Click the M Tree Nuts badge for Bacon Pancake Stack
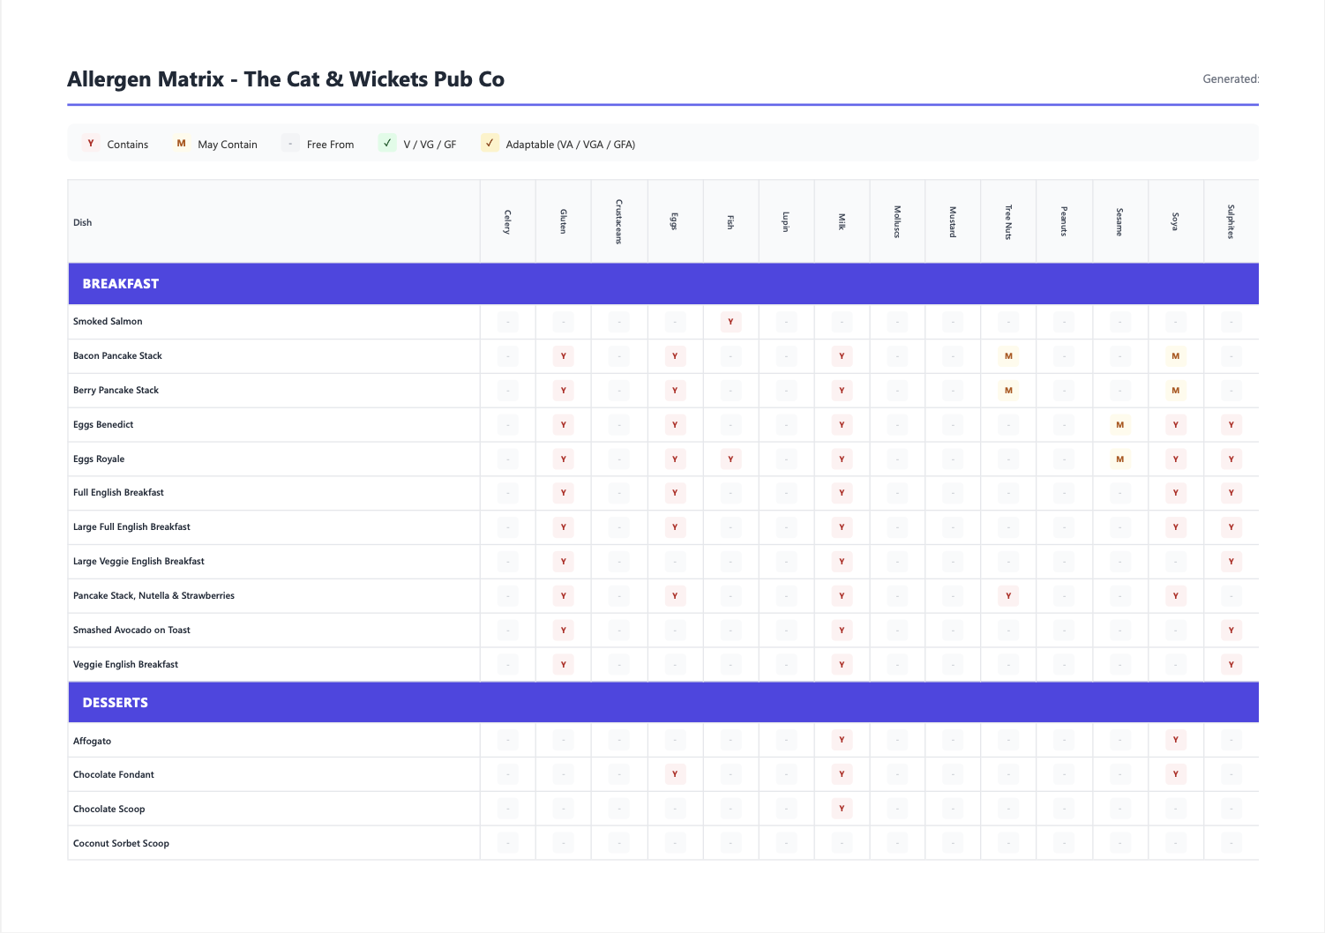Image resolution: width=1325 pixels, height=933 pixels. click(x=1008, y=356)
